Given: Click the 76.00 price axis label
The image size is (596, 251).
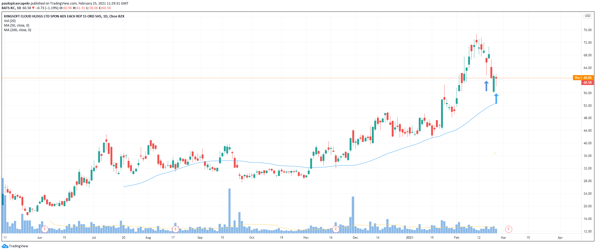Looking at the screenshot, I should [587, 30].
